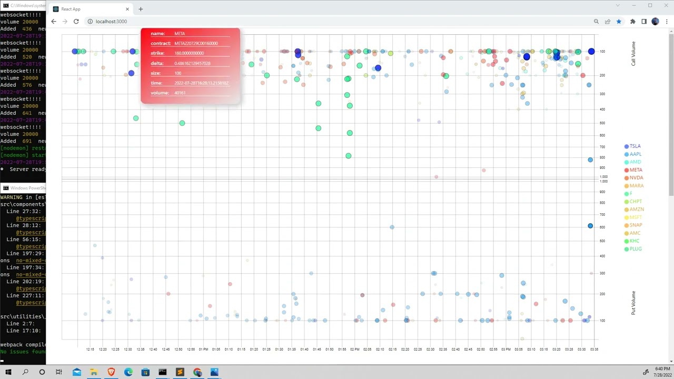674x379 pixels.
Task: Toggle the AMD legend entry
Action: pyautogui.click(x=633, y=162)
